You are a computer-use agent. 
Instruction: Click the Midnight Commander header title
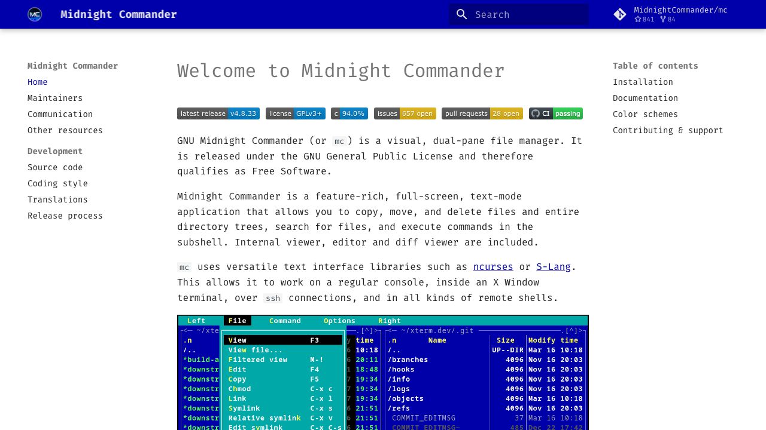118,14
